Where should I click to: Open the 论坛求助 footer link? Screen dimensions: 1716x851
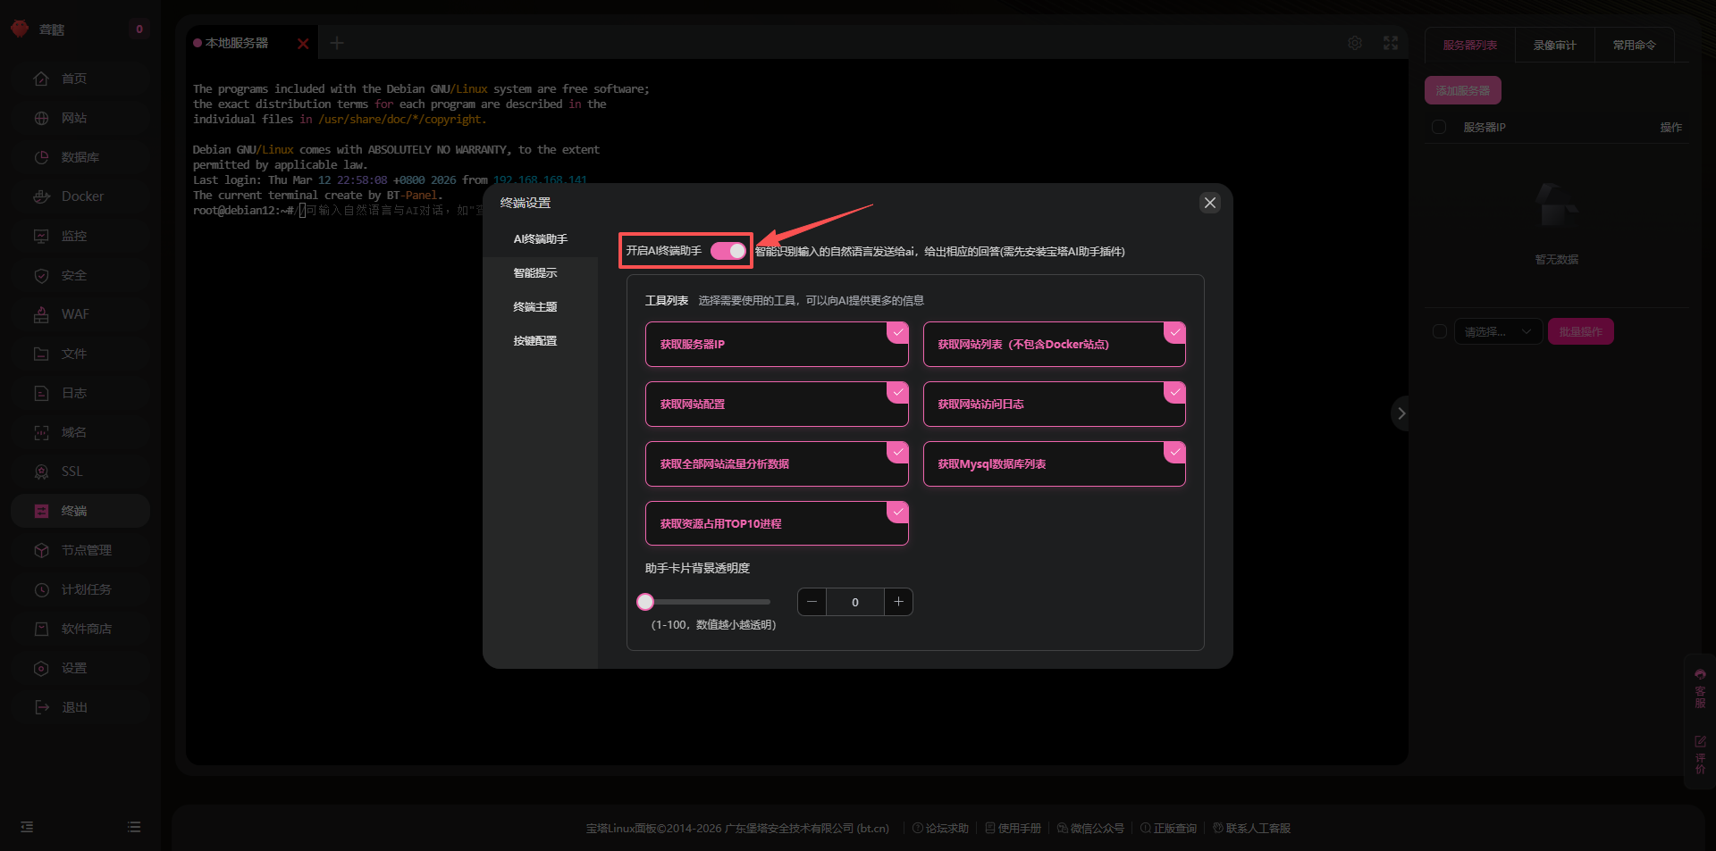tap(940, 829)
